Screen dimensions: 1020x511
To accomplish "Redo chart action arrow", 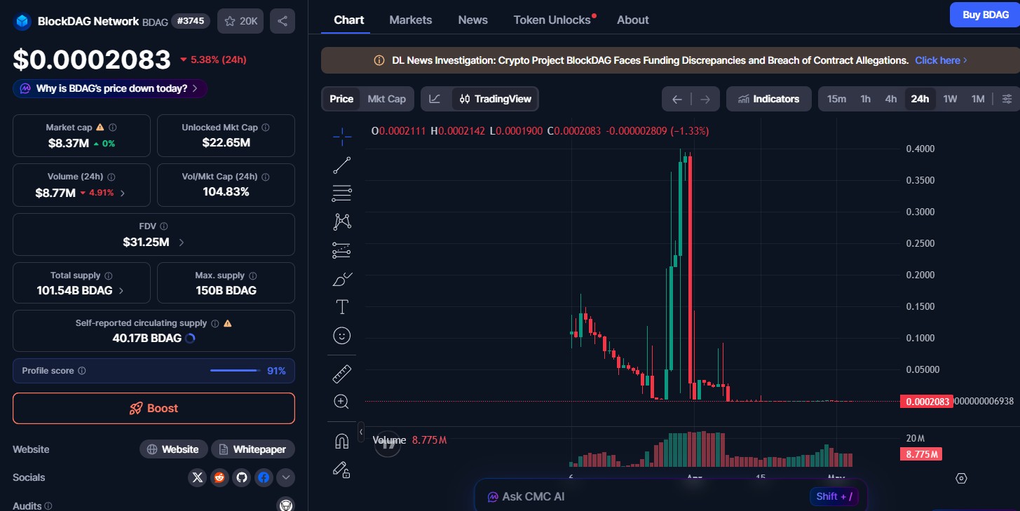I will 705,99.
